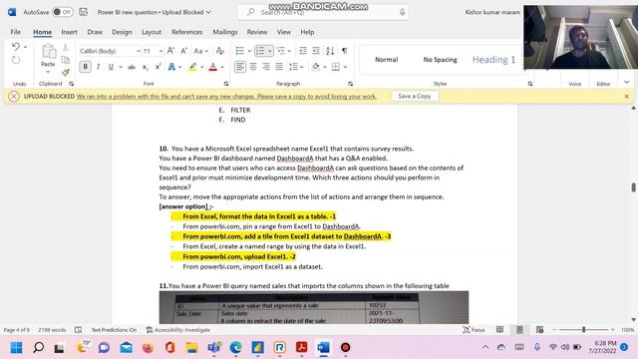The width and height of the screenshot is (638, 359).
Task: Open the line spacing dropdown
Action: pyautogui.click(x=296, y=67)
